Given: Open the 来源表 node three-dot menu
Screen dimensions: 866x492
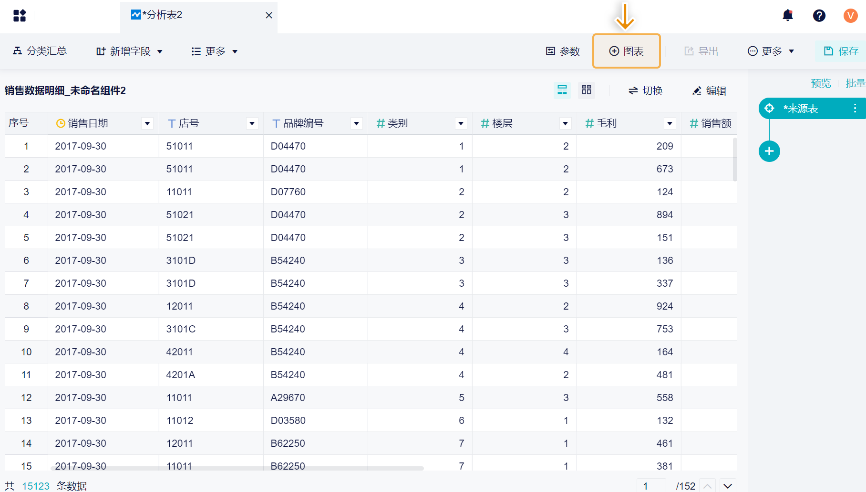Looking at the screenshot, I should [855, 109].
